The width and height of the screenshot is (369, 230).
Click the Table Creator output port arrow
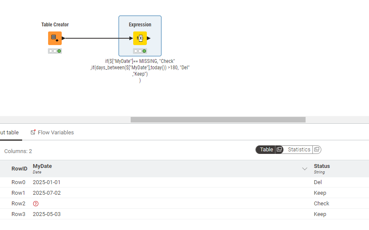pyautogui.click(x=63, y=38)
